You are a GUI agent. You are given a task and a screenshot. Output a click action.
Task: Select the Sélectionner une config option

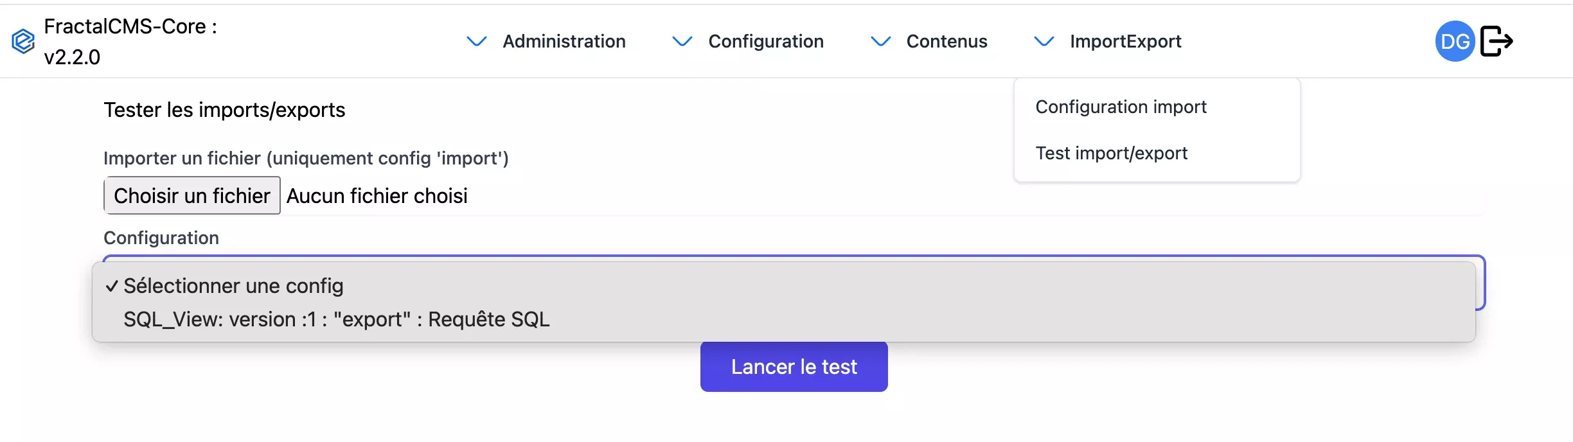point(233,286)
